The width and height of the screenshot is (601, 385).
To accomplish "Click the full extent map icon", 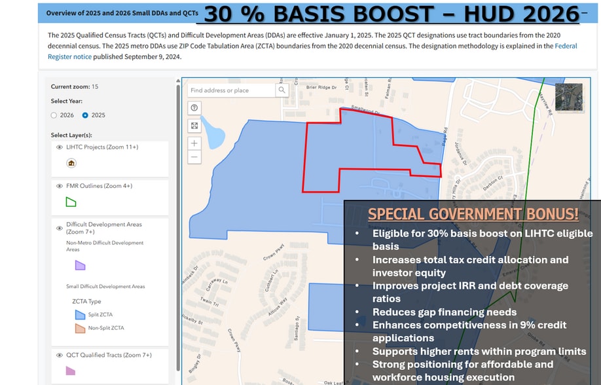I will [x=194, y=126].
